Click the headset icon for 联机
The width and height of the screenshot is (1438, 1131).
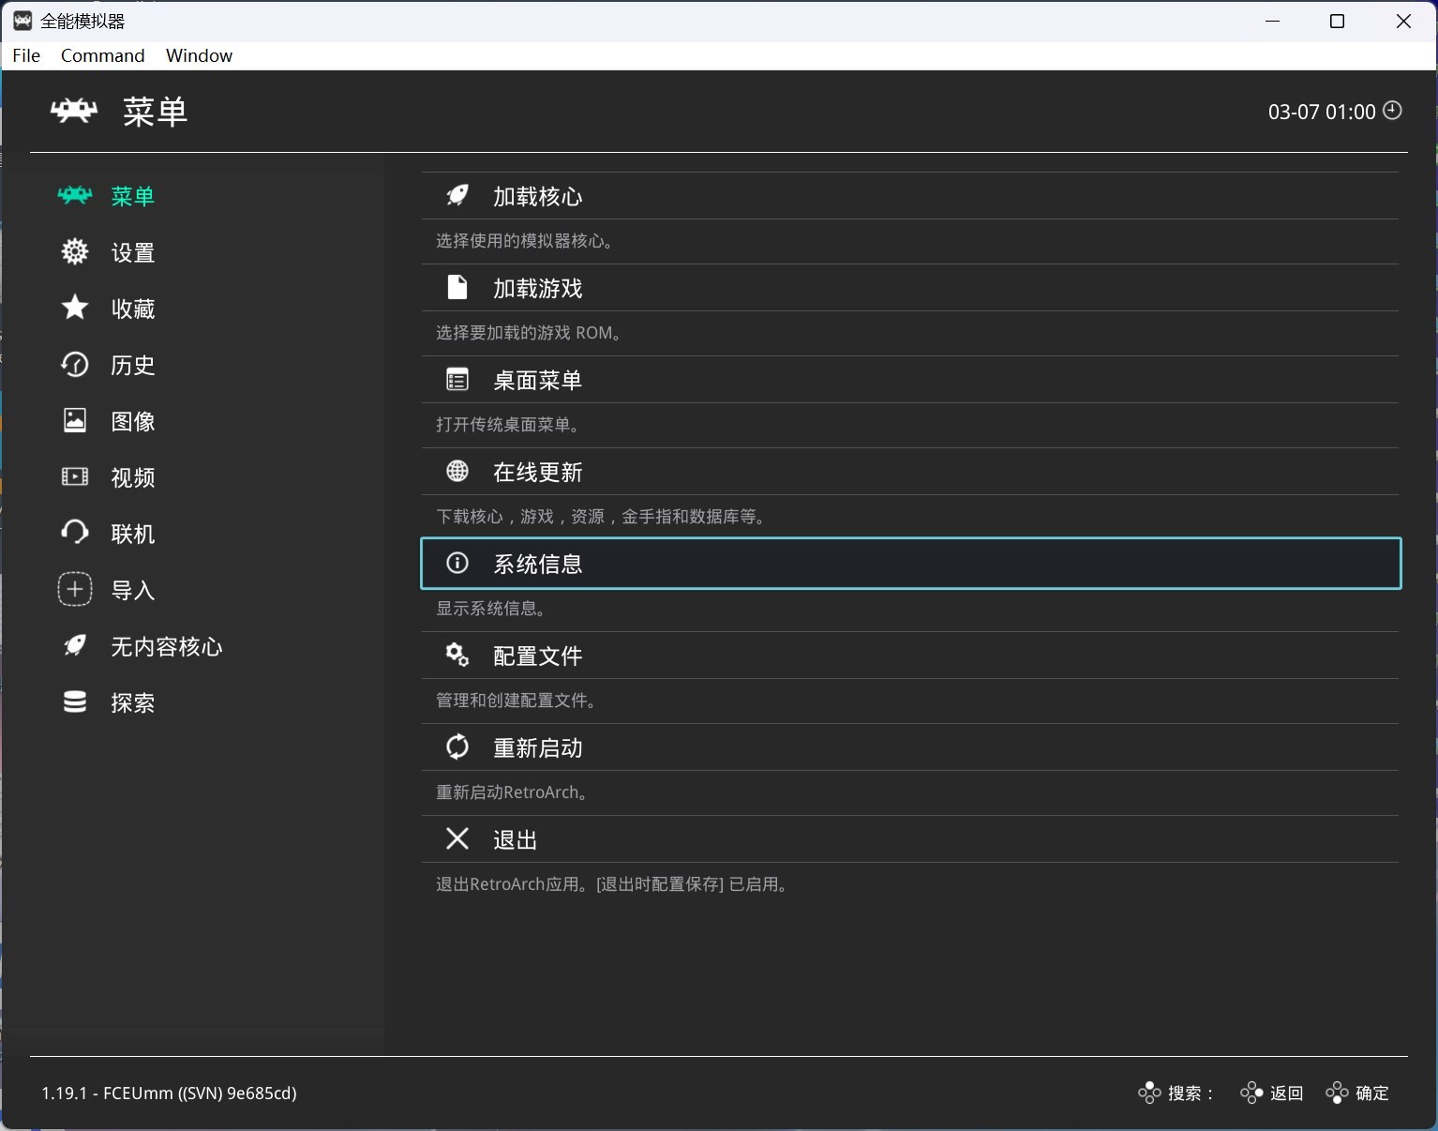coord(75,533)
